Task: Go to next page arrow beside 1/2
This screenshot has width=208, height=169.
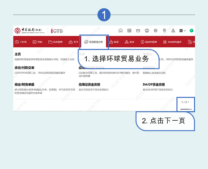Action: 188,102
